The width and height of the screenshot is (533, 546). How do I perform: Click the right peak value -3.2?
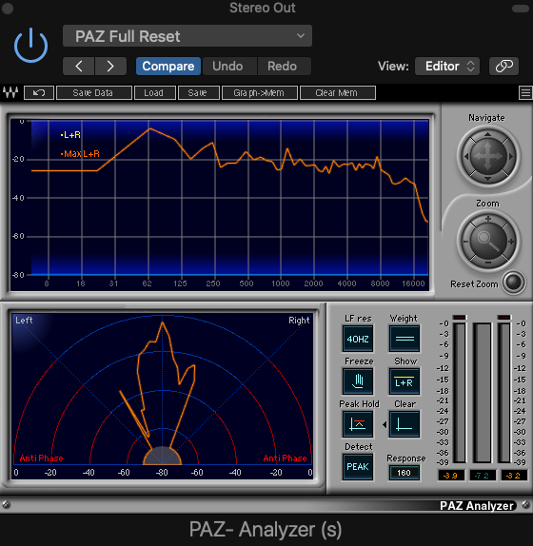click(514, 476)
